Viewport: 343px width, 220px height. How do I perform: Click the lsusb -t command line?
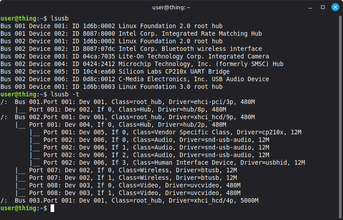point(60,95)
